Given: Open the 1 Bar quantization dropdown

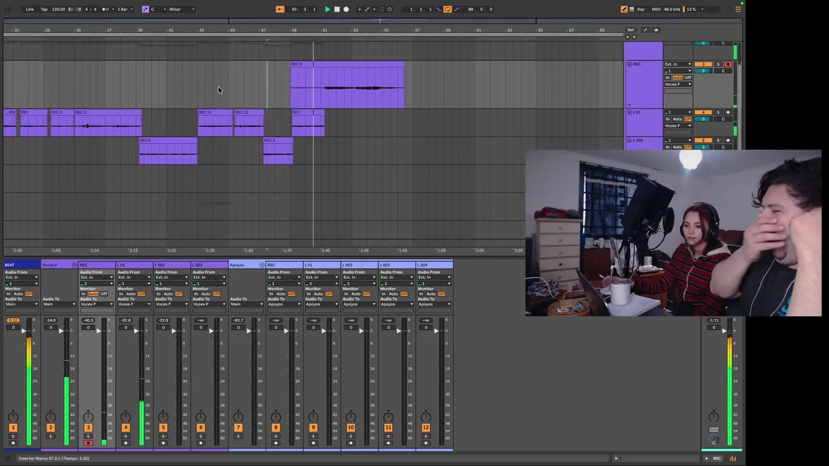Looking at the screenshot, I should click(125, 9).
